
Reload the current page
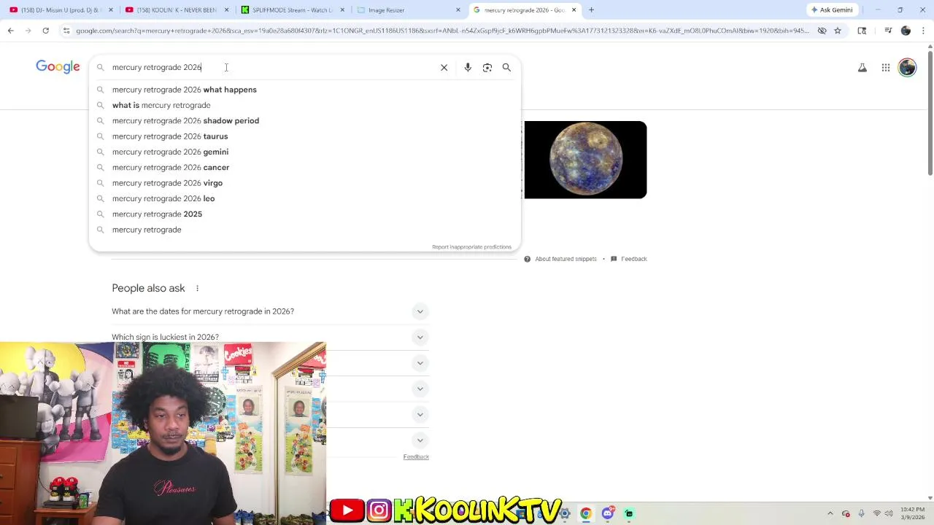(45, 31)
